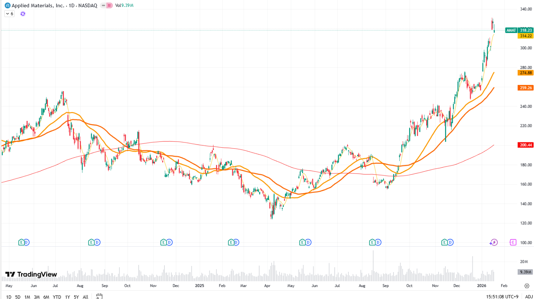Switch range to 6M
This screenshot has height=299, width=534.
[x=46, y=297]
